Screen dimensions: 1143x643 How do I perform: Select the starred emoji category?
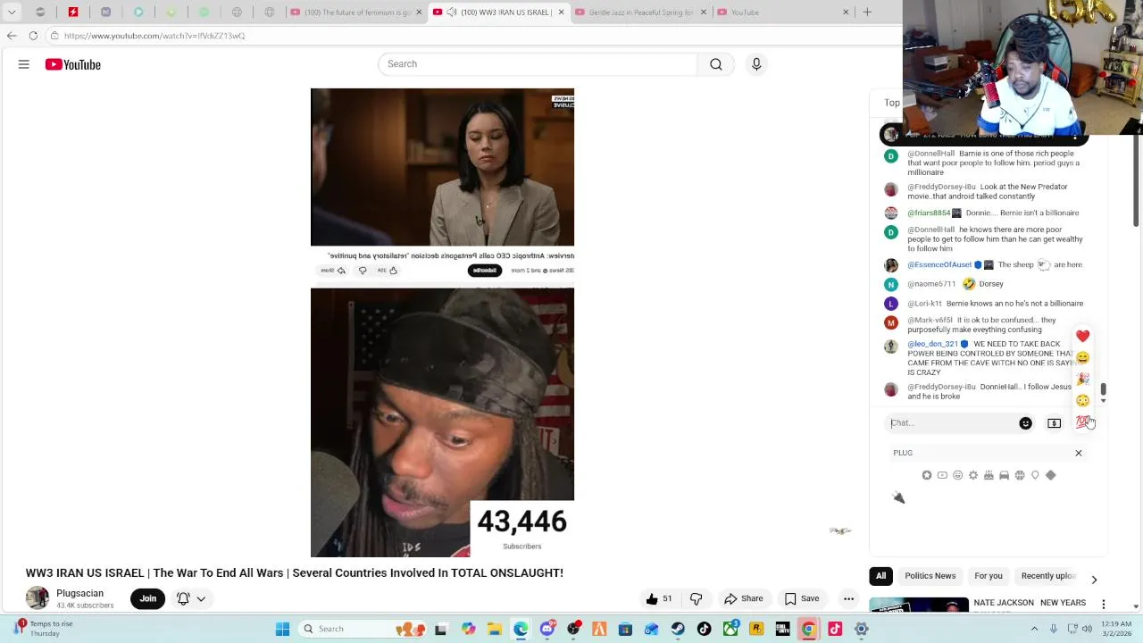(x=927, y=475)
